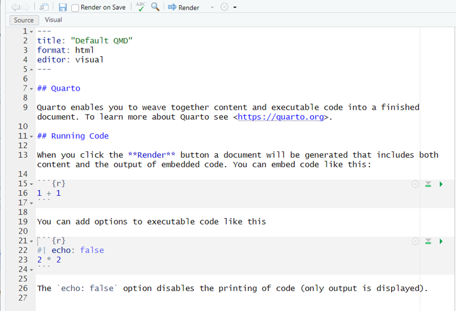Viewport: 456px width, 311px height.
Task: Collapse the Quarto section fold arrow on line 7
Action: pyautogui.click(x=32, y=89)
